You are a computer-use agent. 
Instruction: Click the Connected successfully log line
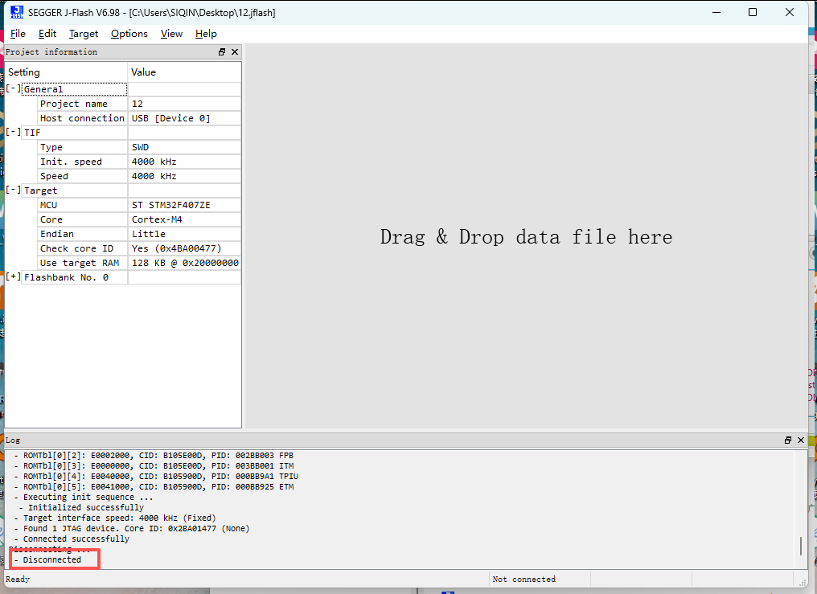click(x=72, y=539)
